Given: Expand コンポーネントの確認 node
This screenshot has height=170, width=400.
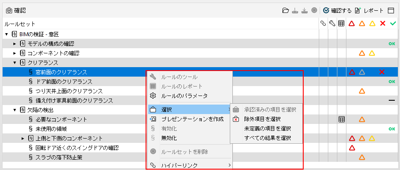Looking at the screenshot, I should click(15, 53).
